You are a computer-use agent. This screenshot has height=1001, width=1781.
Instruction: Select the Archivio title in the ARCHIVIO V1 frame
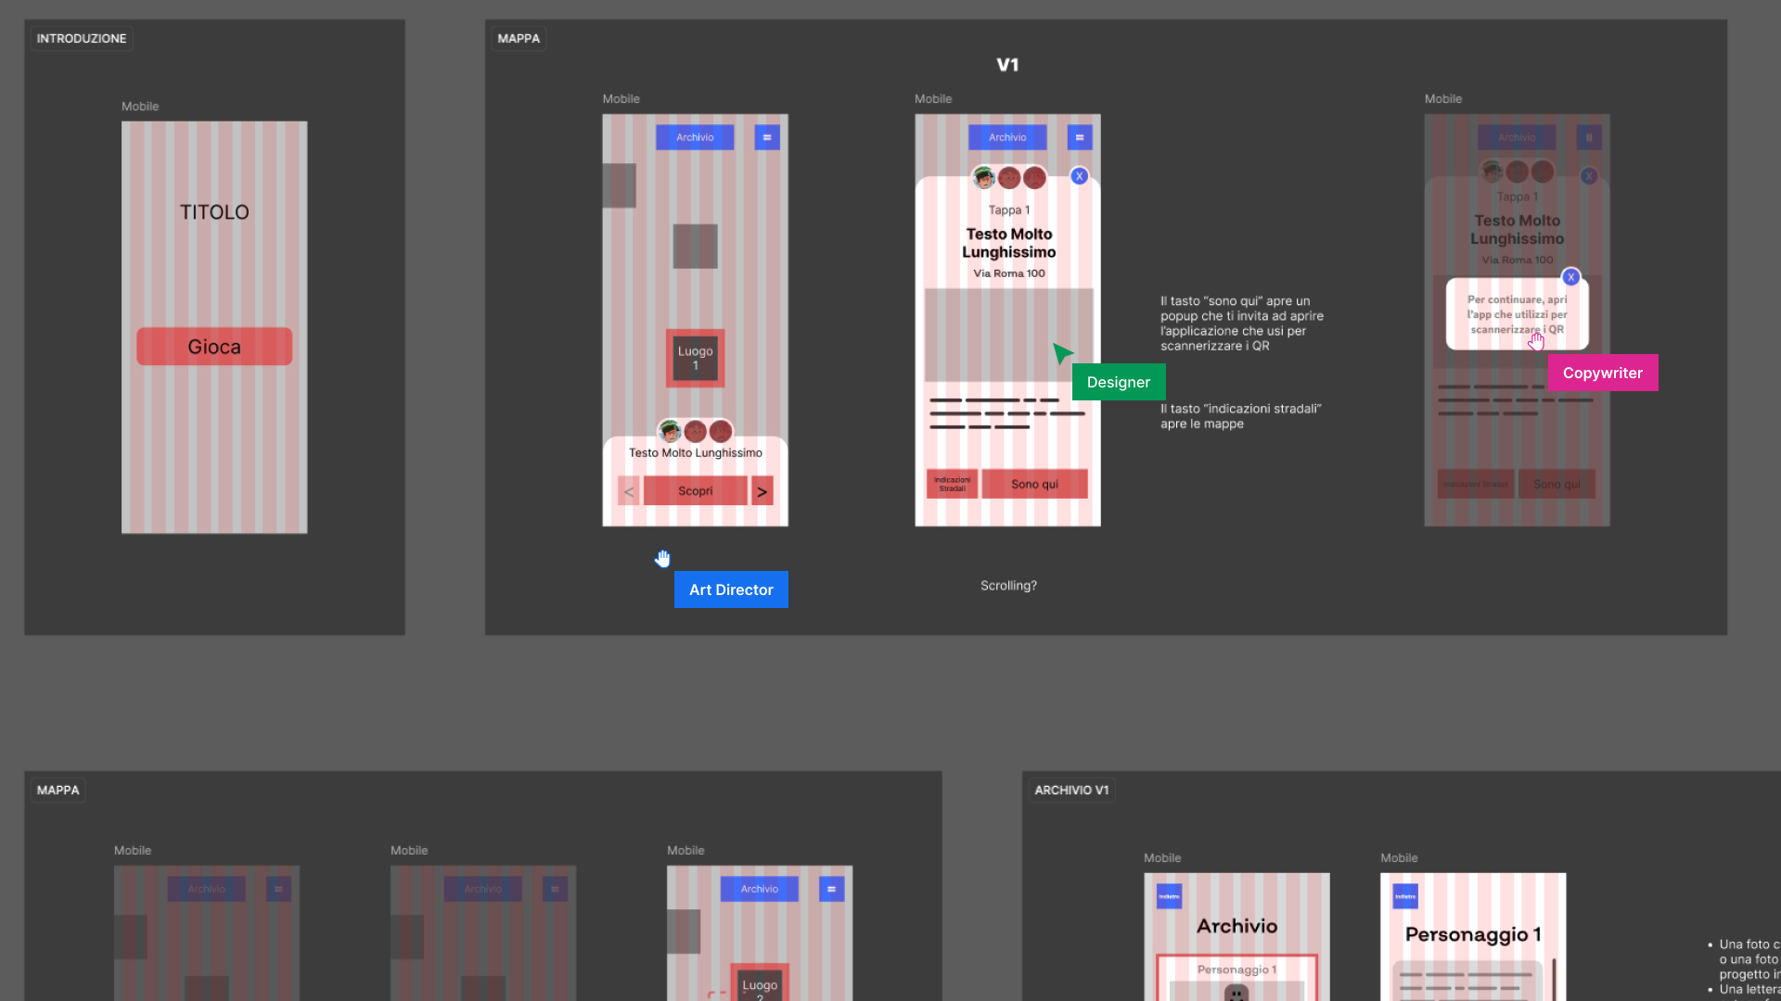tap(1236, 926)
